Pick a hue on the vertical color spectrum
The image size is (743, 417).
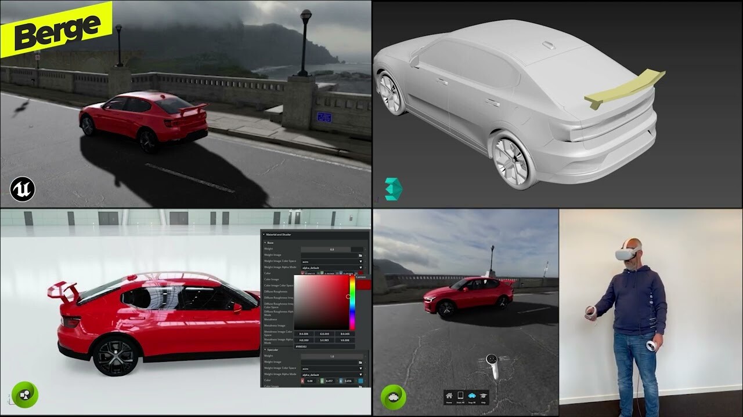point(351,303)
